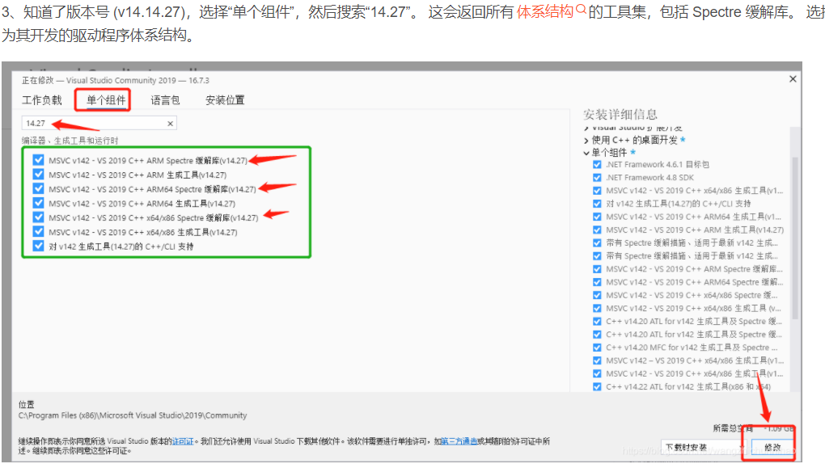
Task: Click the install details vertical scrollbar
Action: click(x=795, y=237)
